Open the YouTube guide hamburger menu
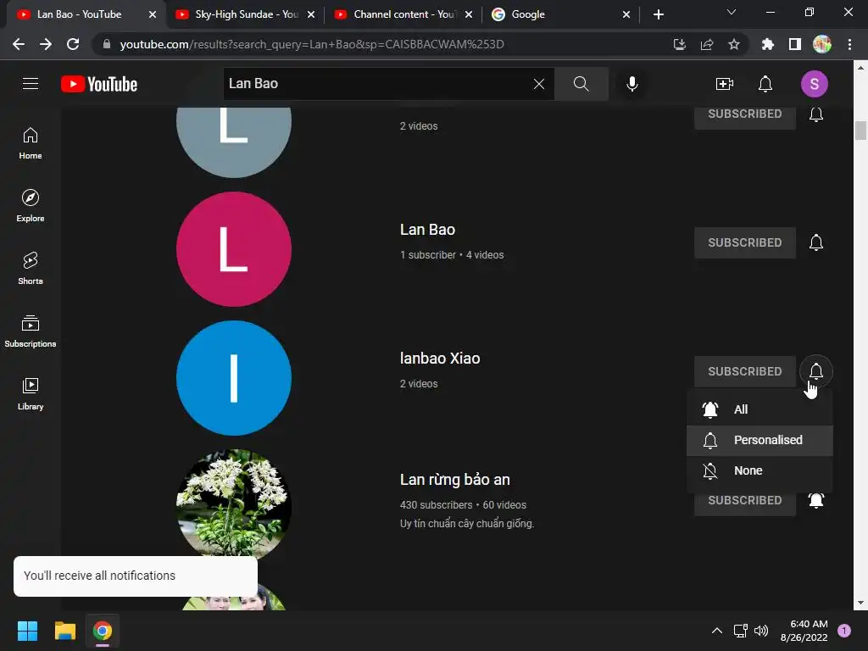This screenshot has width=868, height=651. tap(31, 84)
